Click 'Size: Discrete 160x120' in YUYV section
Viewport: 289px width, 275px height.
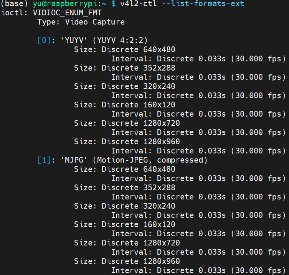(x=125, y=105)
